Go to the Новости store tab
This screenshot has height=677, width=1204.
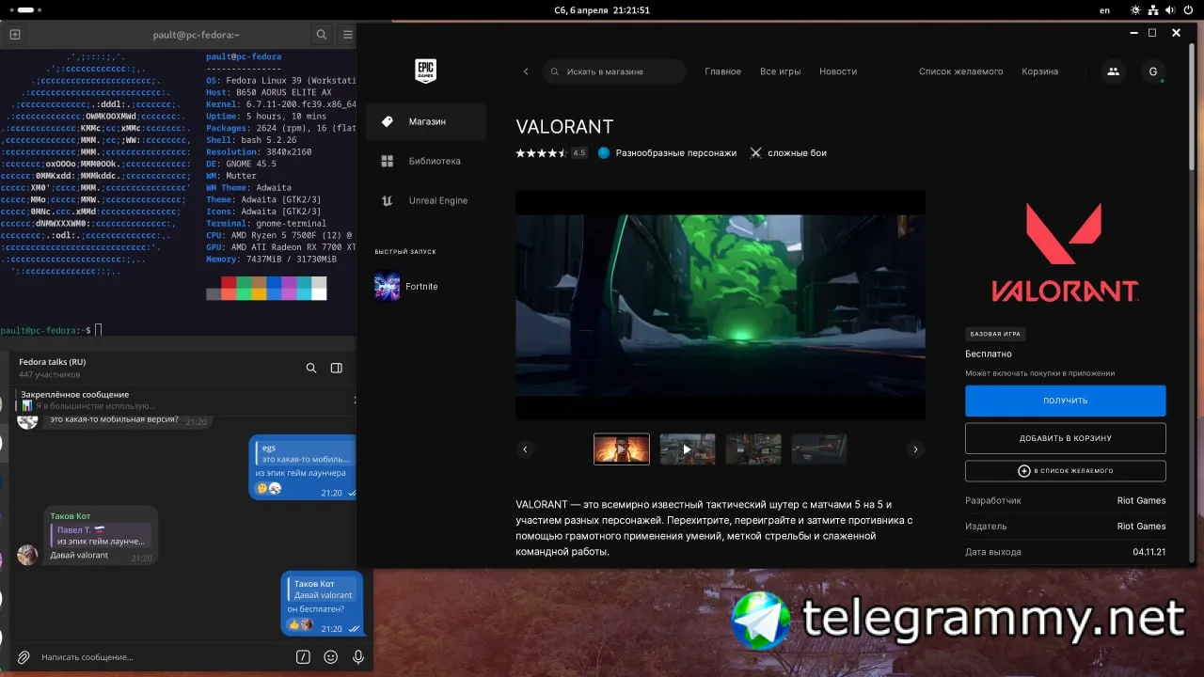point(838,71)
